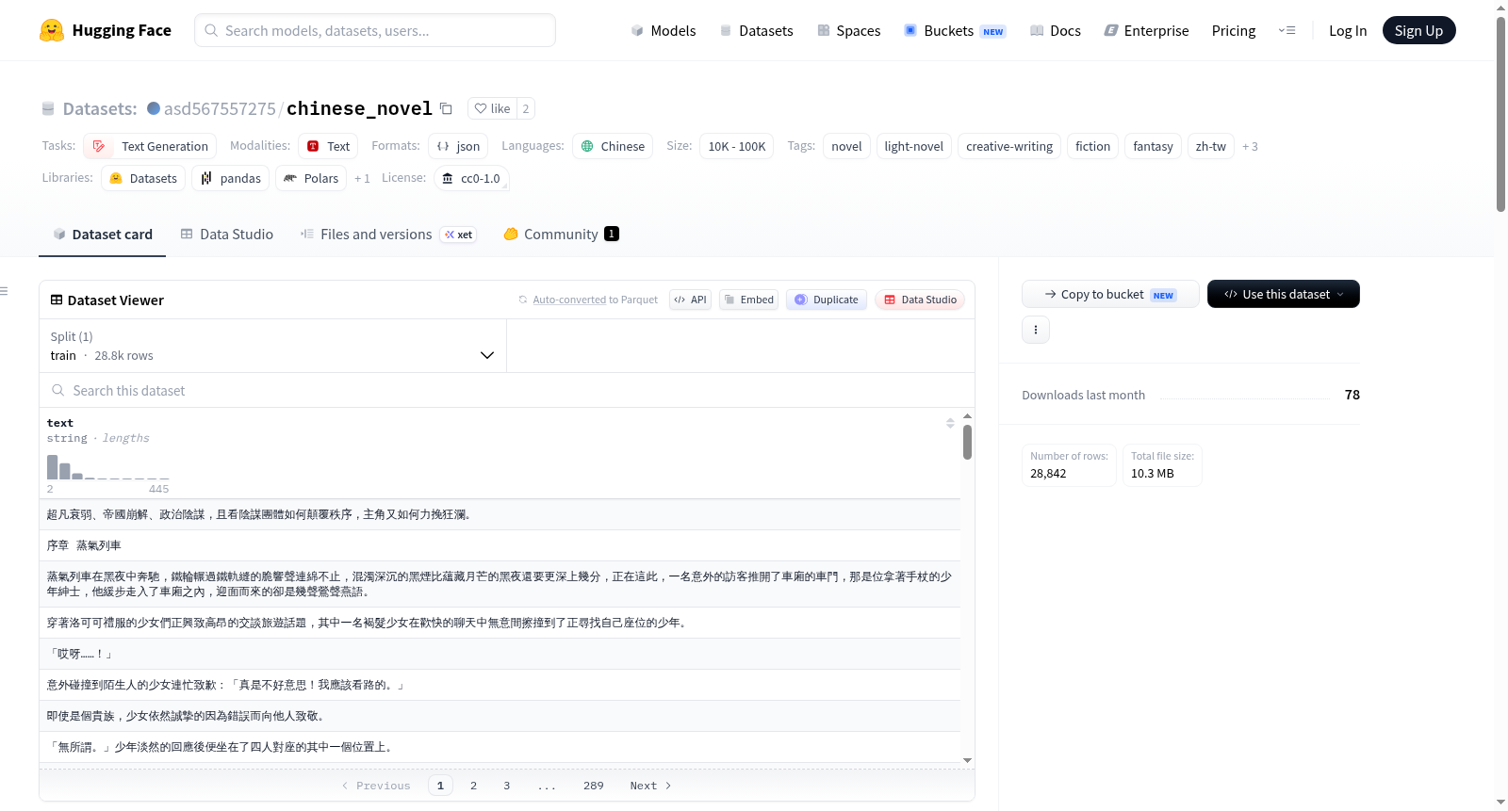Select the light-novel tag
Viewport: 1508px width, 811px height.
tap(913, 146)
